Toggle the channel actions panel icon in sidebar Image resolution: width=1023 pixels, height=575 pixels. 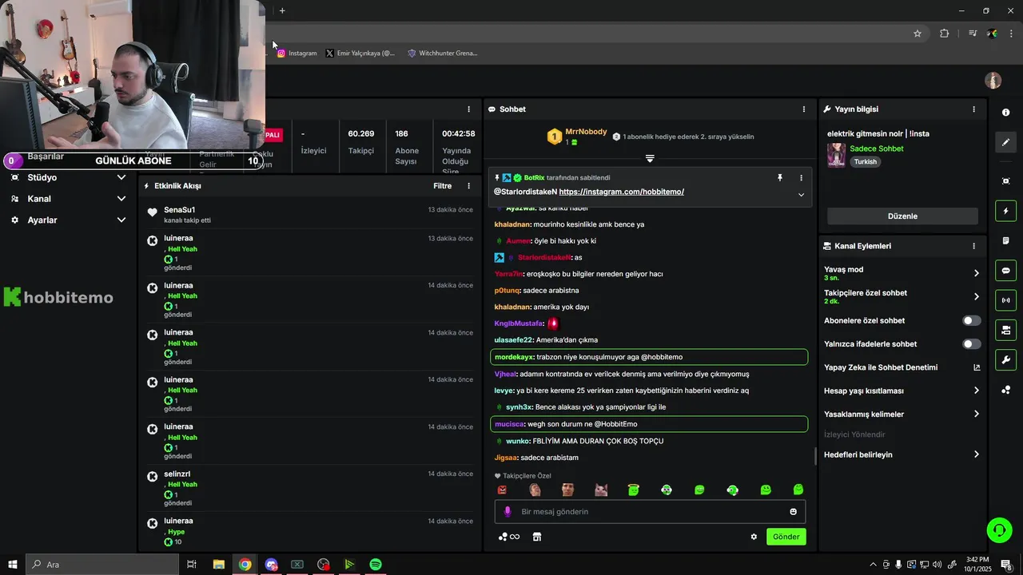(1005, 330)
